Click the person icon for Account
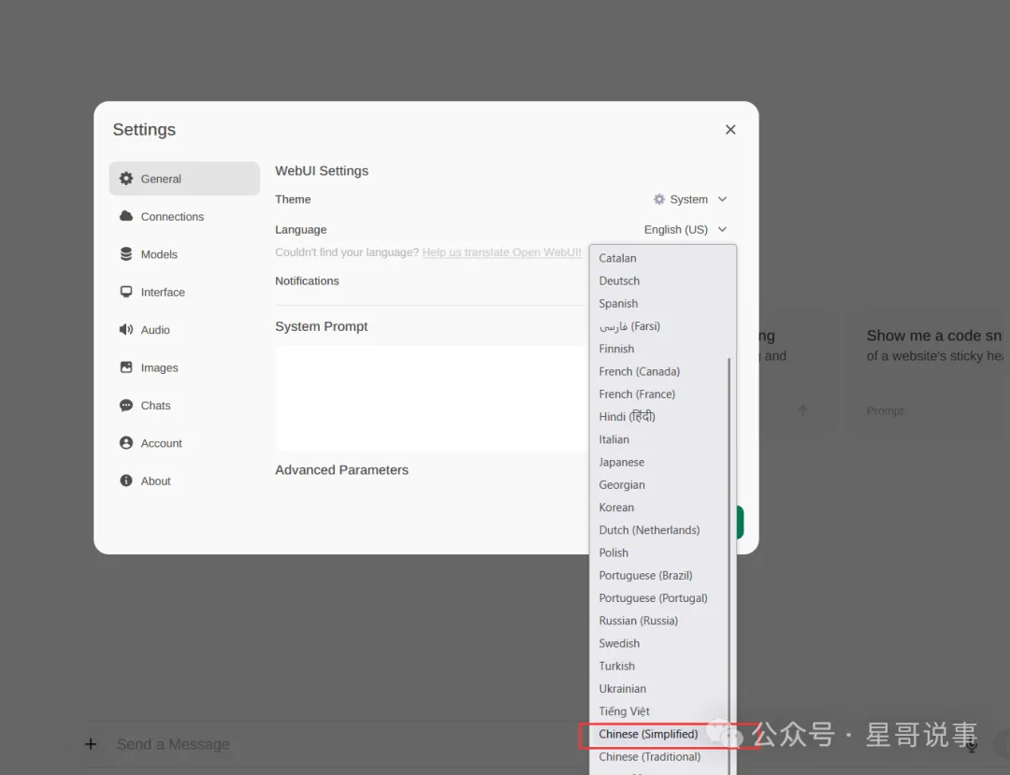This screenshot has height=775, width=1010. coord(126,443)
